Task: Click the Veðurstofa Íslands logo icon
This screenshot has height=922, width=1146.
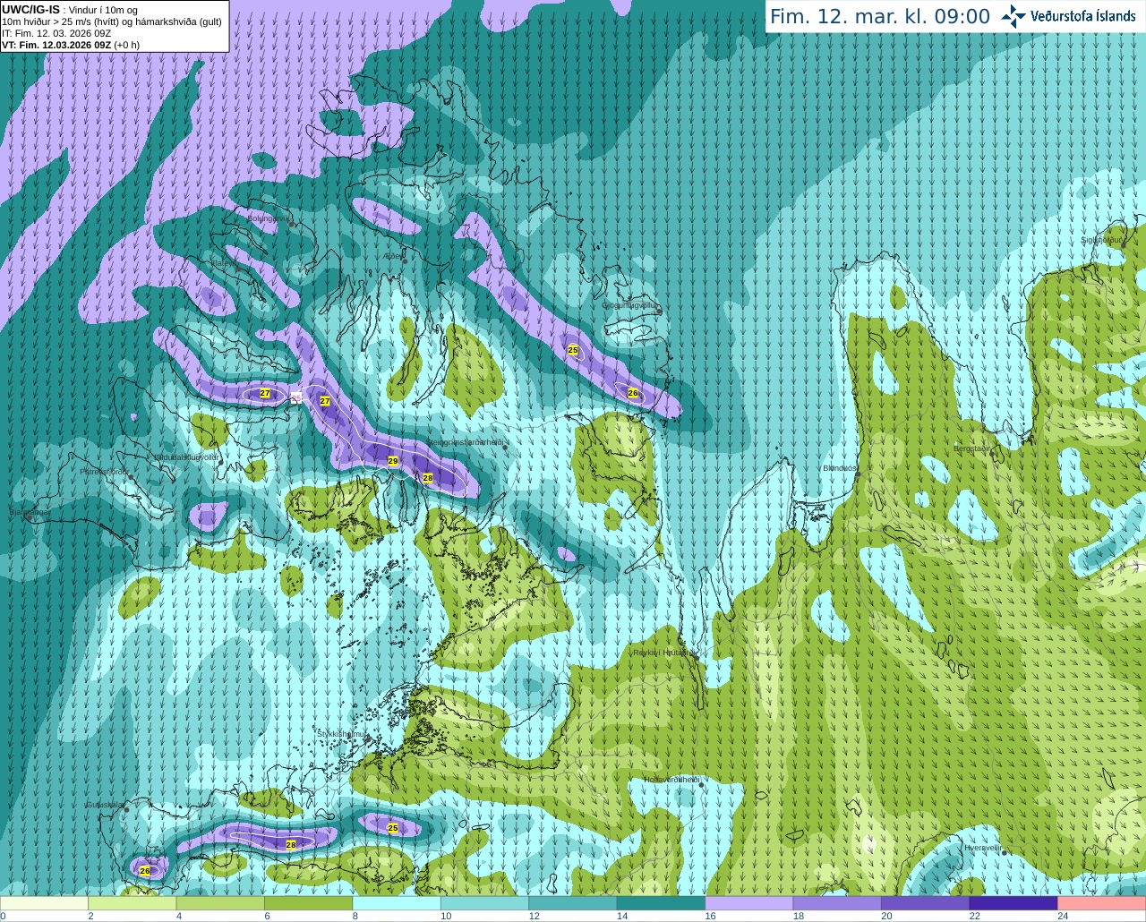Action: point(1013,16)
